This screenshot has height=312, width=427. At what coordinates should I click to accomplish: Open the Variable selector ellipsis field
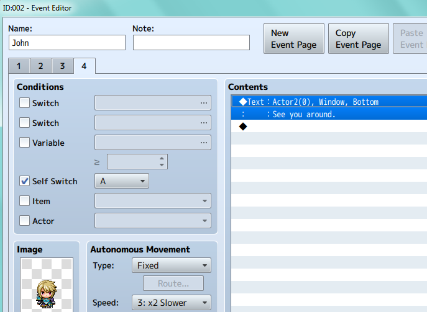click(153, 143)
